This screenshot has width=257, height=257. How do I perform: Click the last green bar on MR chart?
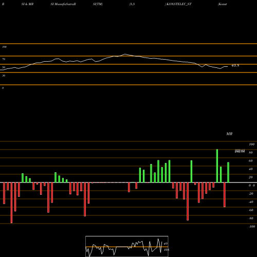pyautogui.click(x=228, y=172)
